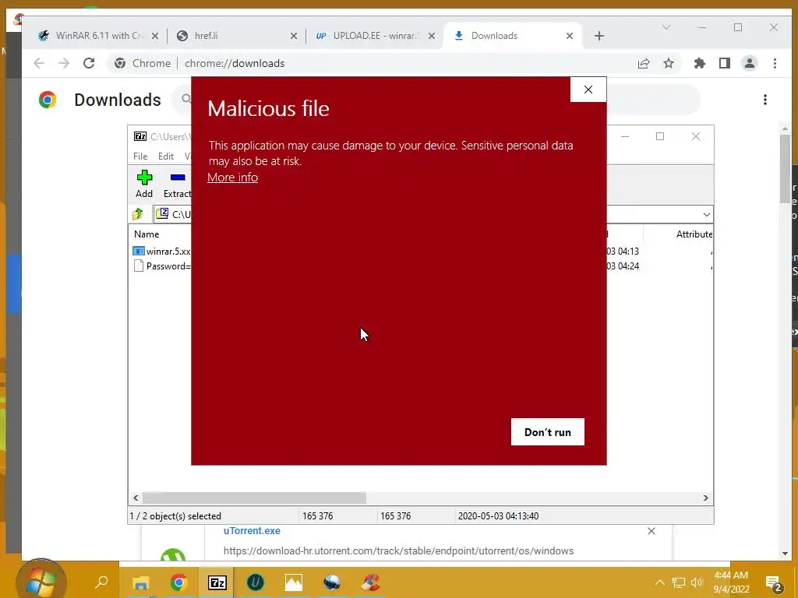Click 7-Zip scroll right arrow
The height and width of the screenshot is (598, 798).
(705, 498)
